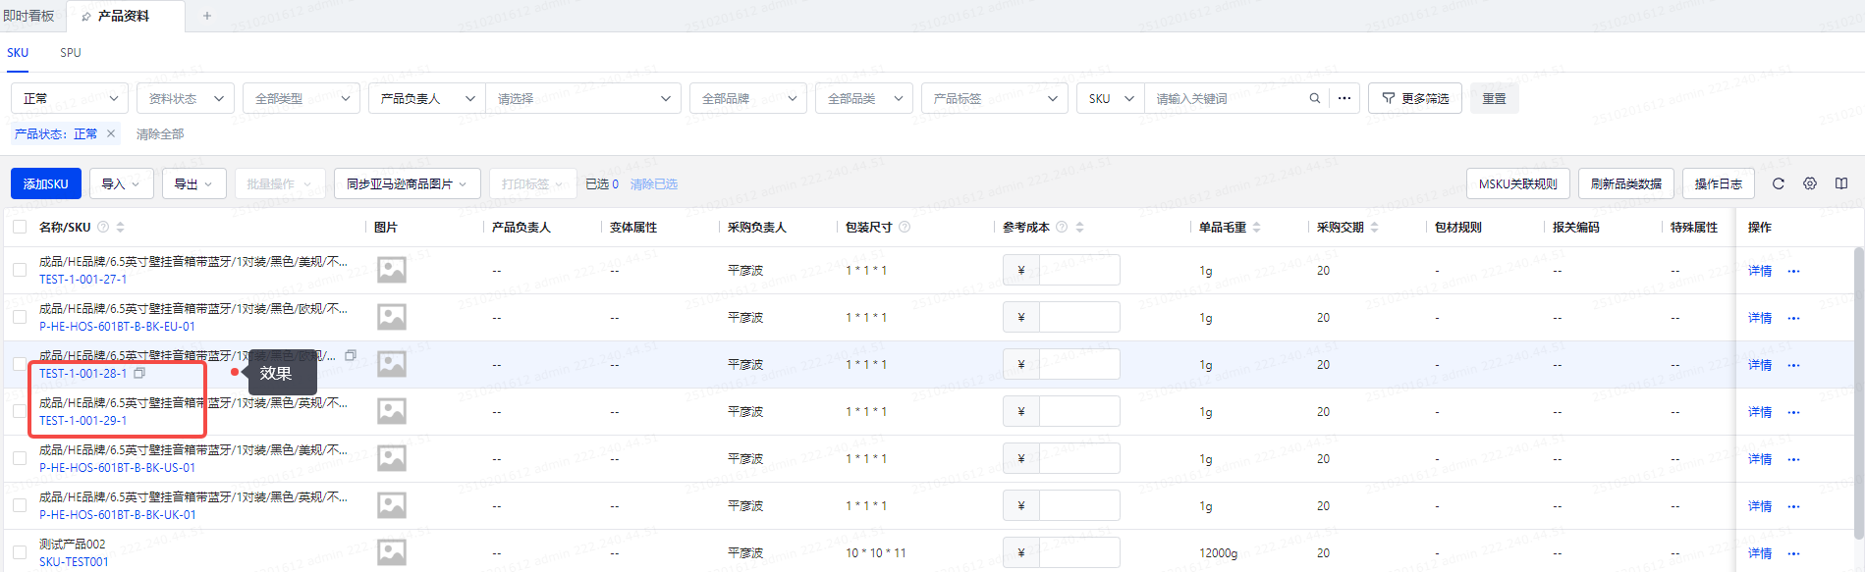Click the help icon beside 参考成本 header
This screenshot has height=572, width=1865.
1062,227
